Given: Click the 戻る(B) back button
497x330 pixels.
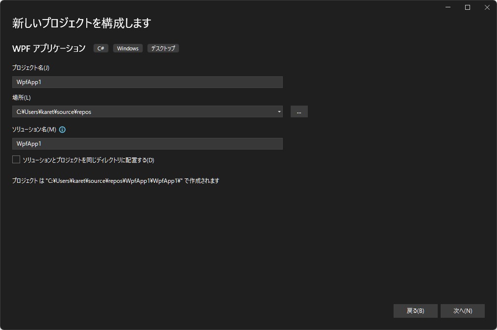Looking at the screenshot, I should 415,311.
